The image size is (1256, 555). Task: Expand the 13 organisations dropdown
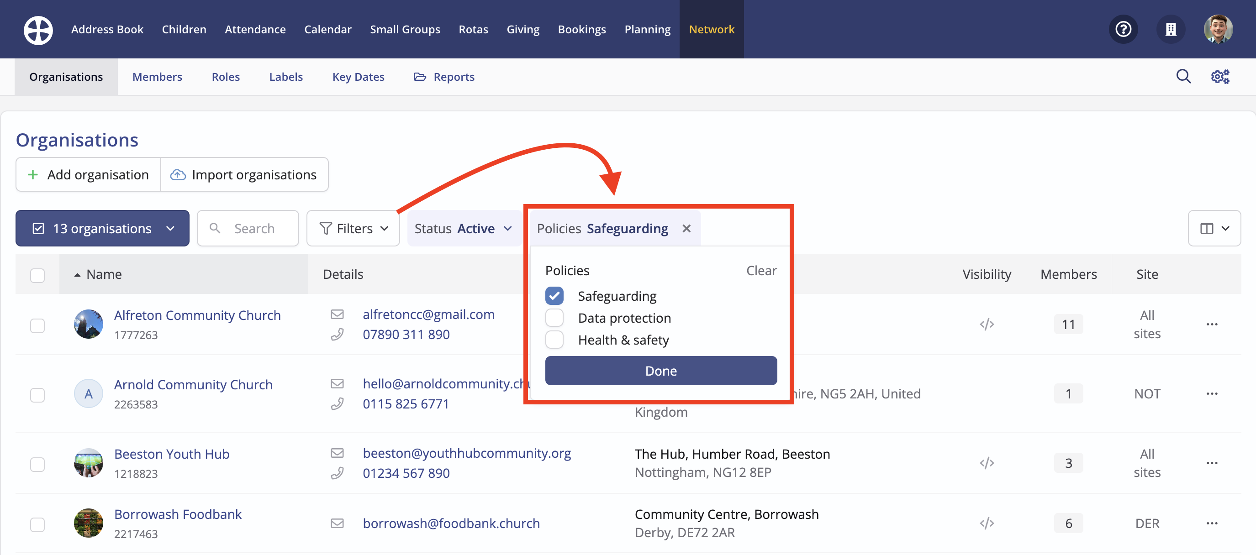coord(102,229)
